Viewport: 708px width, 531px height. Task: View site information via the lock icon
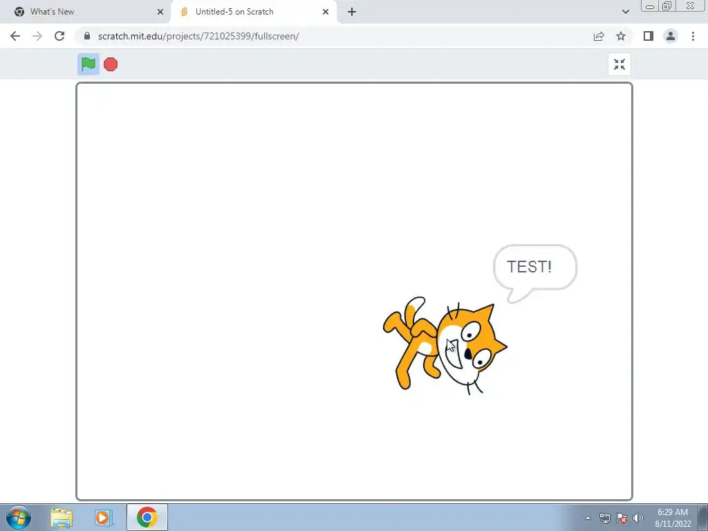coord(87,36)
